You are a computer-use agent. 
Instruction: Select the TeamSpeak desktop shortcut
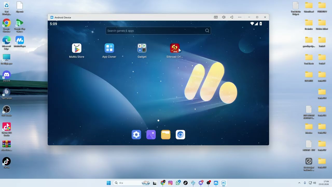[x=6, y=94]
